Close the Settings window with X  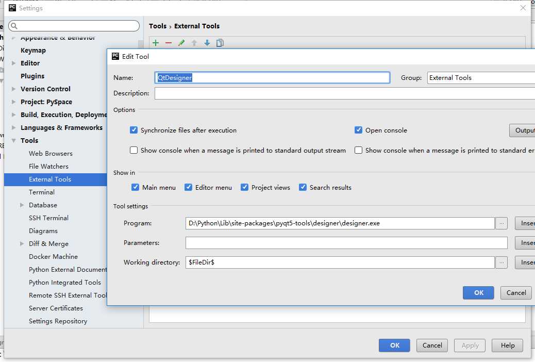(523, 8)
